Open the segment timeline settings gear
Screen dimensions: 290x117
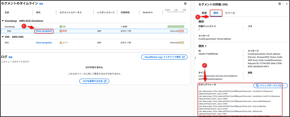[x=185, y=4]
